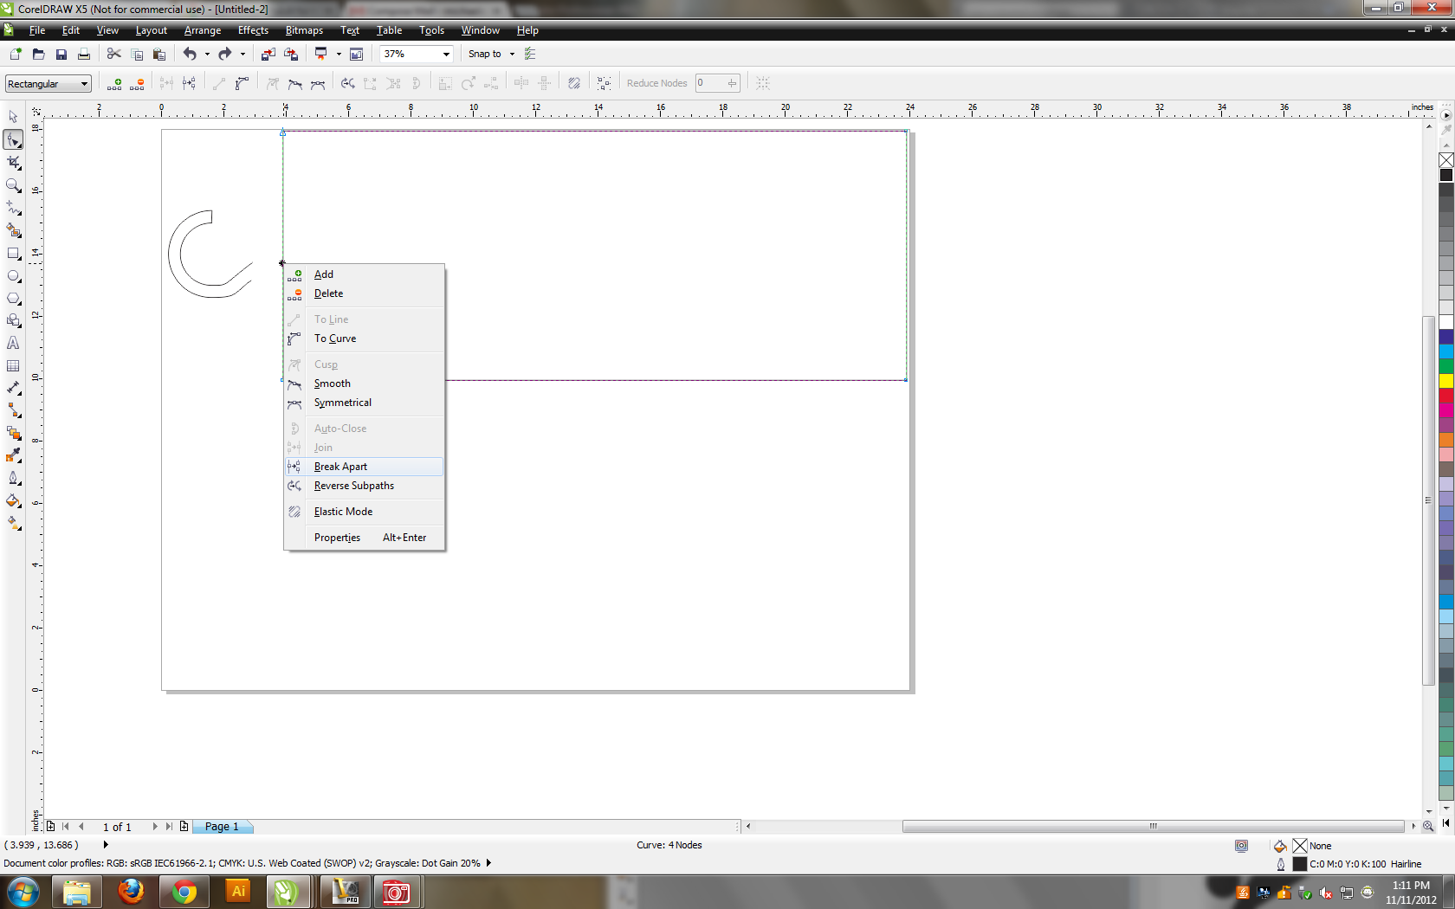Expand the Undo history dropdown arrow
Screen dimensions: 1455x909
tap(206, 54)
